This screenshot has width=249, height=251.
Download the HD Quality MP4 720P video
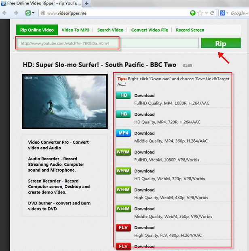tap(144, 115)
